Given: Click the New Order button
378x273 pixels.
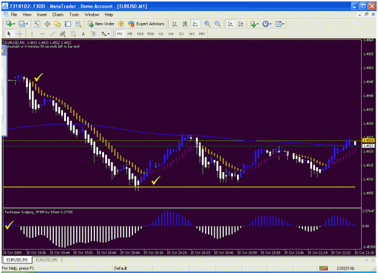Looking at the screenshot, I should (101, 24).
